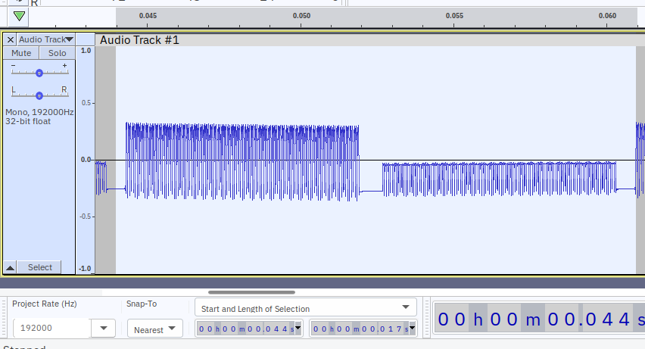The width and height of the screenshot is (645, 349).
Task: Click the track pan L/R slider handle
Action: pos(39,95)
